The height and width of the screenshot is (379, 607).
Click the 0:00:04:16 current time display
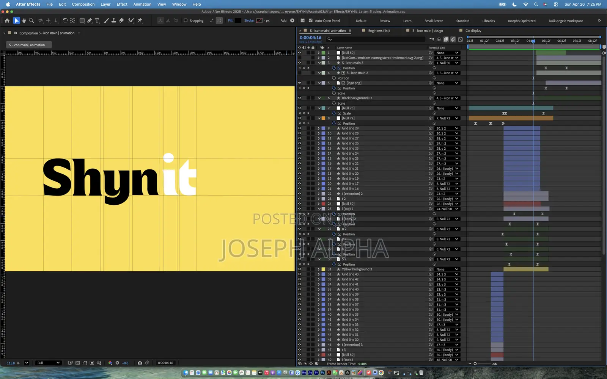pyautogui.click(x=310, y=38)
